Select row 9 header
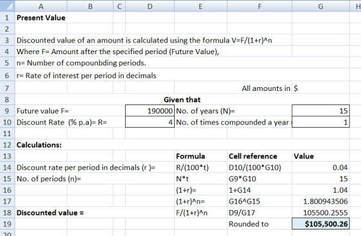 7,111
